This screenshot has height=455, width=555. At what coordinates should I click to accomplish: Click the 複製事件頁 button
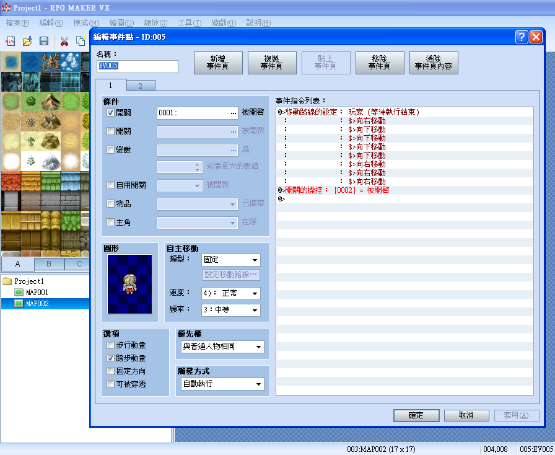[272, 63]
